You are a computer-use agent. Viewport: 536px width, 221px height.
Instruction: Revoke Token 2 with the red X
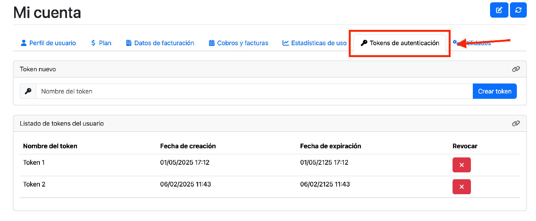461,187
